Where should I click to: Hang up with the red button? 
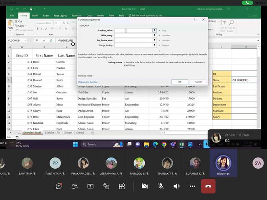(x=208, y=186)
